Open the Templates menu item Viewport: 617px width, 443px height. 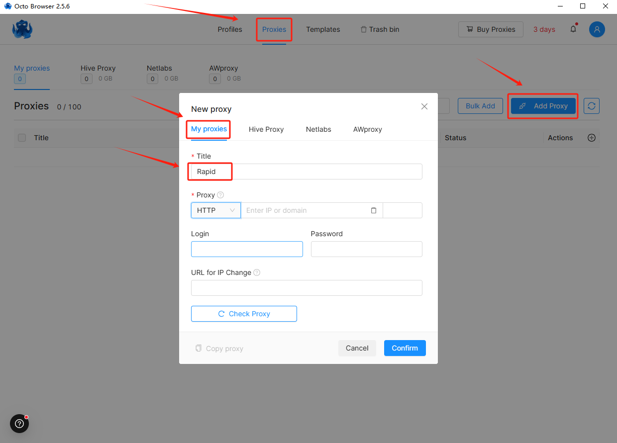323,29
